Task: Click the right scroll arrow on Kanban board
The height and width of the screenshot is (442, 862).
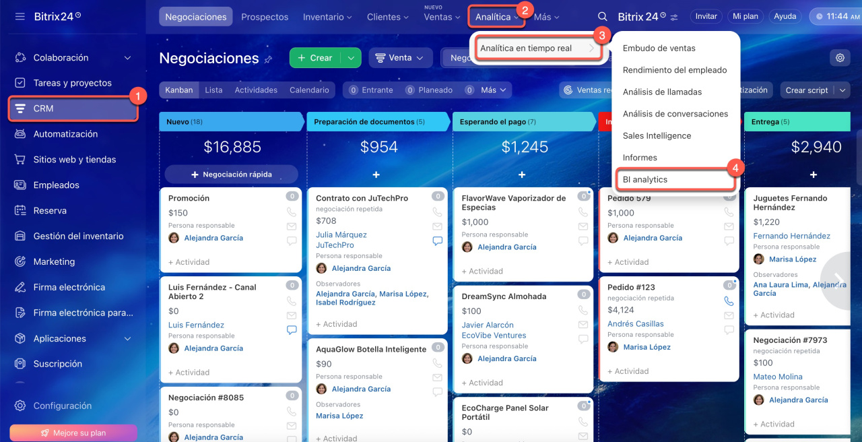Action: pos(839,280)
